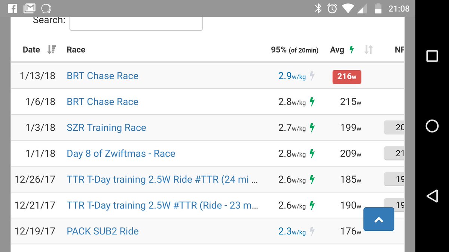The image size is (449, 252).
Task: Tap the Android back navigation button
Action: (x=432, y=196)
